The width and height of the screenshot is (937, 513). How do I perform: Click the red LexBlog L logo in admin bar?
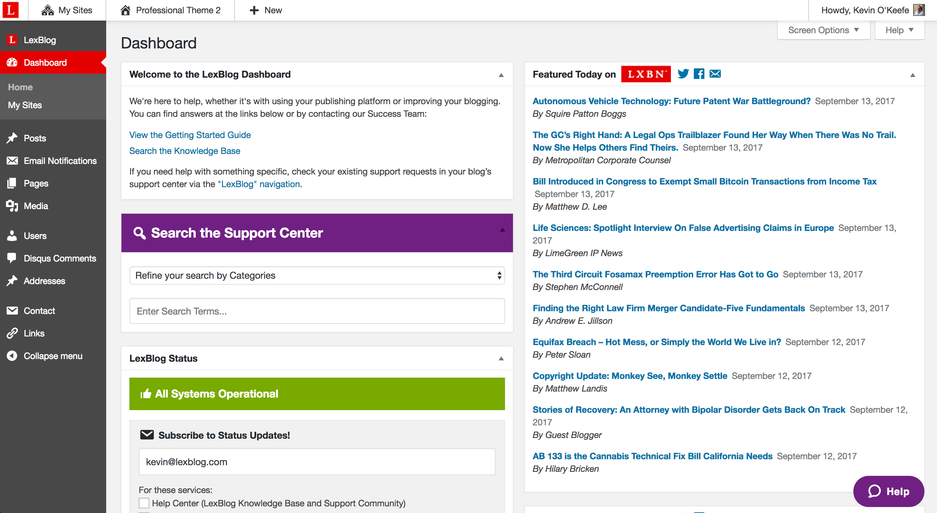coord(11,10)
